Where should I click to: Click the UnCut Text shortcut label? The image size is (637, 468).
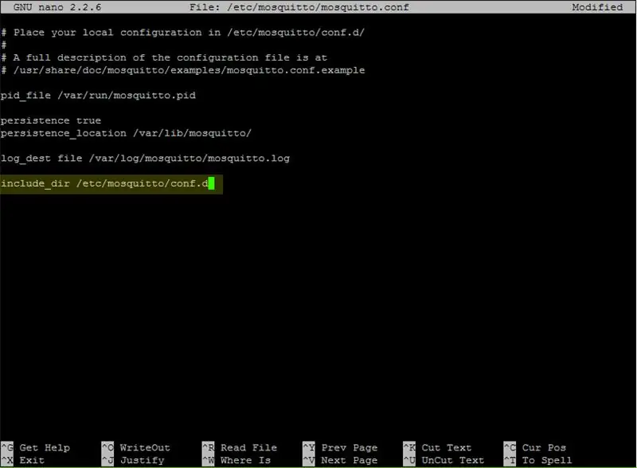[444, 460]
